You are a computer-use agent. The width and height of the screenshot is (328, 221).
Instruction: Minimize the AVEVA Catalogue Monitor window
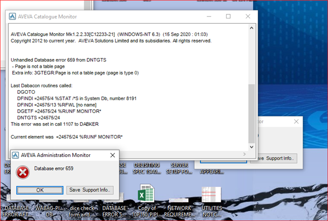tap(209, 16)
